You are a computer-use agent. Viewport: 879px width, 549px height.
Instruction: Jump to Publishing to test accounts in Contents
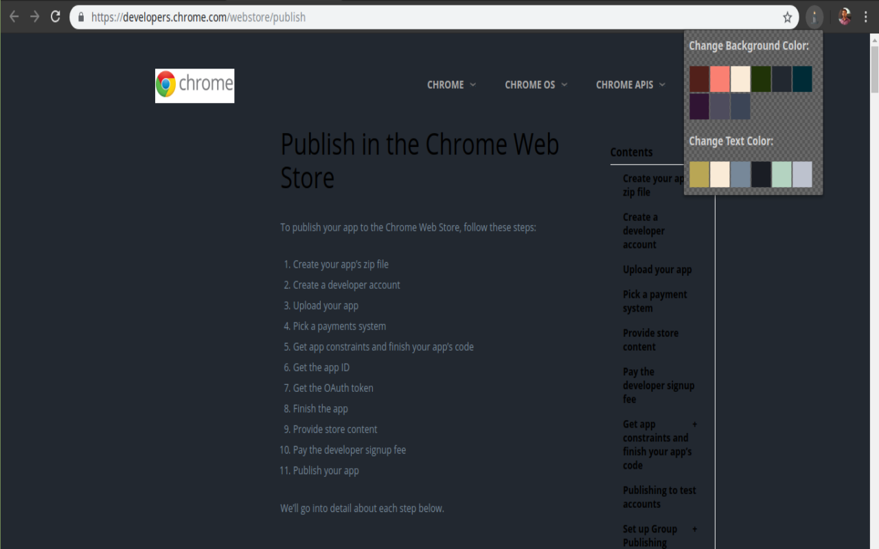pyautogui.click(x=659, y=497)
